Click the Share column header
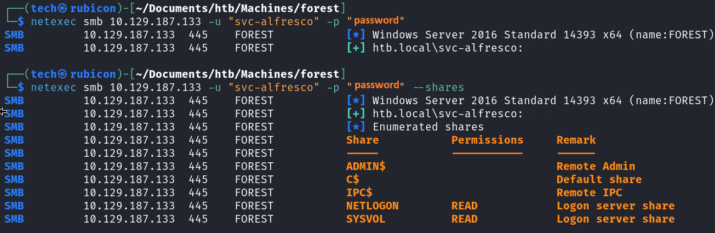This screenshot has width=715, height=233. coord(363,140)
